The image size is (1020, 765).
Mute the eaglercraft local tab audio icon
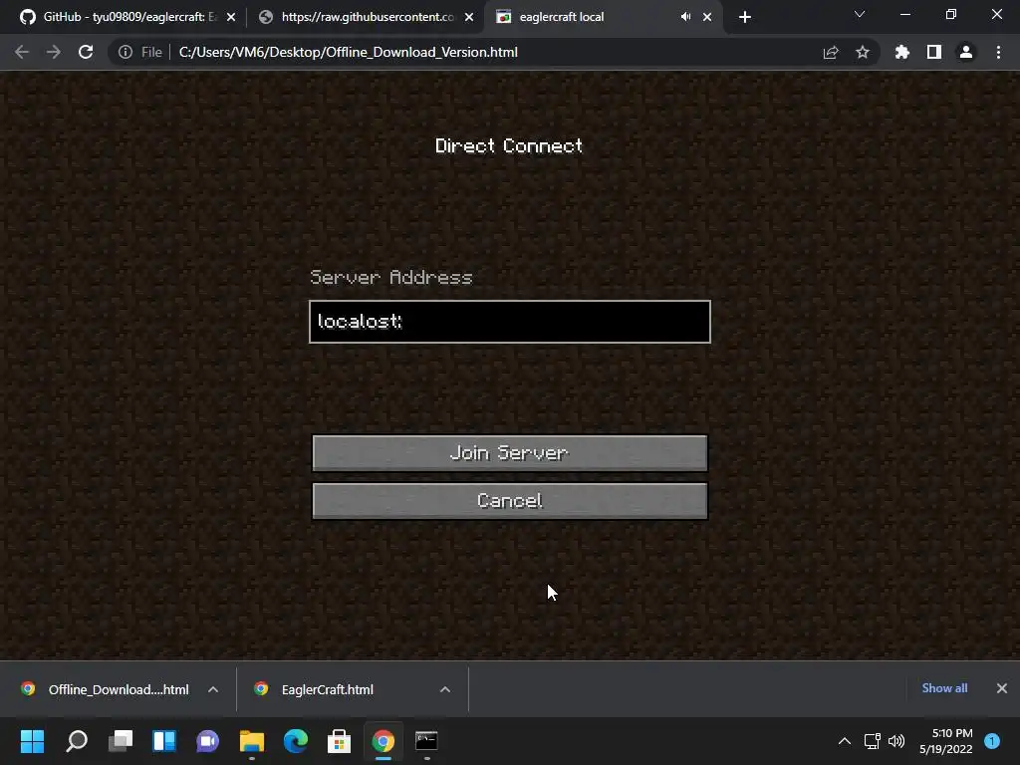[685, 17]
